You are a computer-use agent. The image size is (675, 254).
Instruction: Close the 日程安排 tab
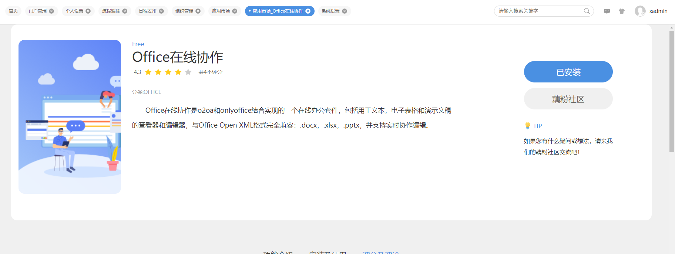point(161,11)
